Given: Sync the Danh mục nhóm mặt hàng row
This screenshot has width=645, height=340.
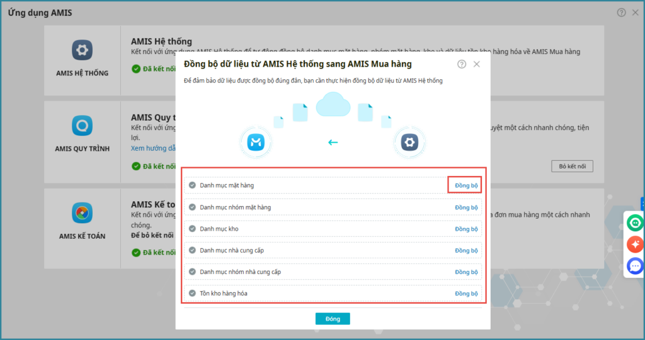Looking at the screenshot, I should (466, 207).
